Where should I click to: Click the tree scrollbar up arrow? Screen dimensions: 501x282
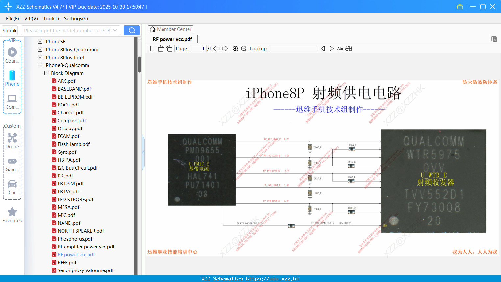(139, 40)
